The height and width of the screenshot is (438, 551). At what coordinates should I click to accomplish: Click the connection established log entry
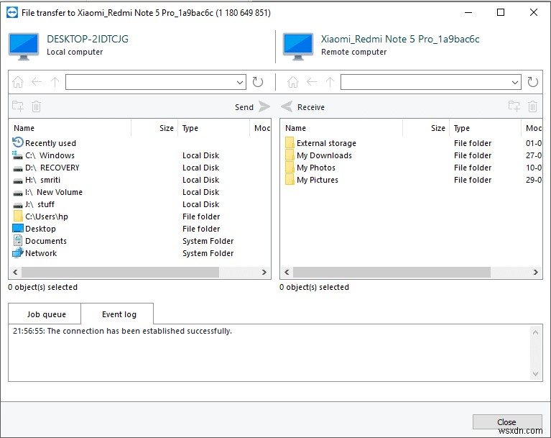point(122,331)
